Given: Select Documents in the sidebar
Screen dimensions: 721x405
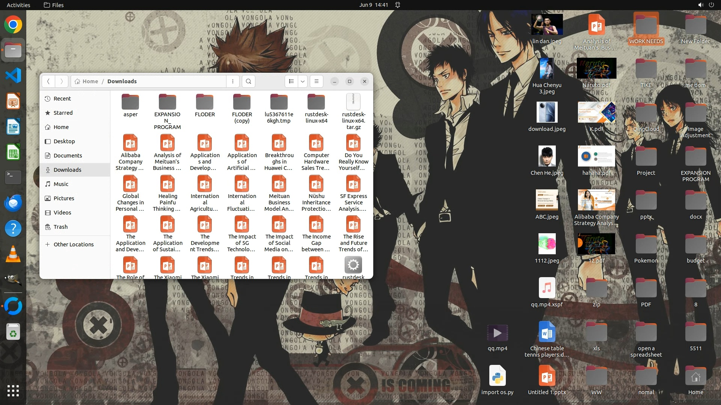Looking at the screenshot, I should pyautogui.click(x=68, y=156).
